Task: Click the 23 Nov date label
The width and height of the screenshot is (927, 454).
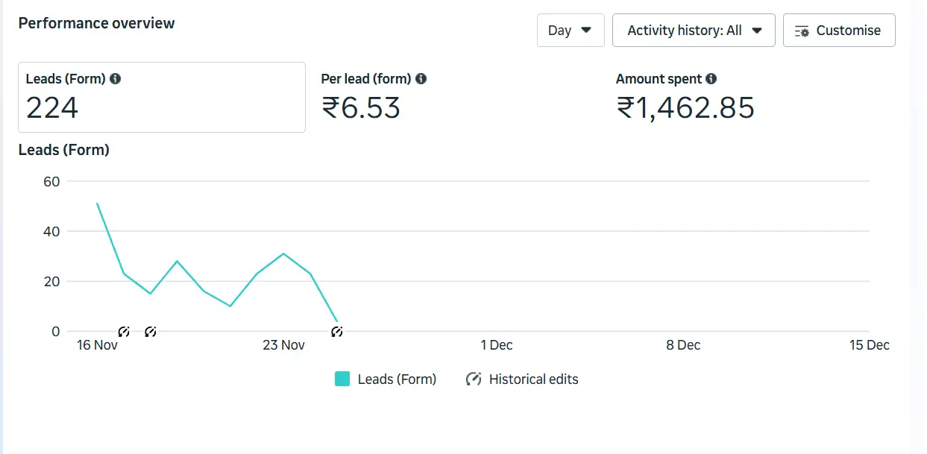Action: (x=283, y=345)
